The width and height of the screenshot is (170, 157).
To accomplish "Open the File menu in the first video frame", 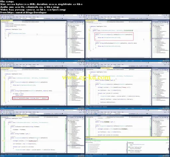I will pyautogui.click(x=1, y=17).
